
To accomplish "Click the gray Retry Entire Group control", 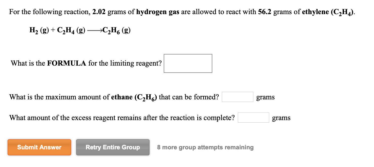I will click(113, 147).
